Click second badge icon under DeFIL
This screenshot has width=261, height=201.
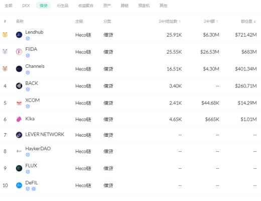[34, 189]
